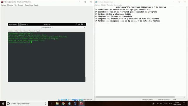Click the power icon in GNOME top bar
This screenshot has height=106, width=188.
click(x=82, y=24)
